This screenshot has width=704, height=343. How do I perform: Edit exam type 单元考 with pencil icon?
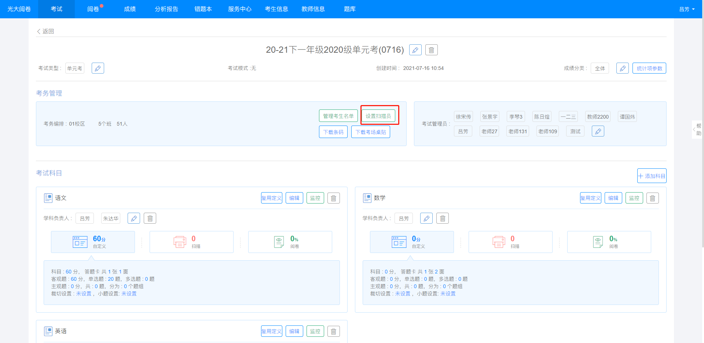tap(98, 68)
